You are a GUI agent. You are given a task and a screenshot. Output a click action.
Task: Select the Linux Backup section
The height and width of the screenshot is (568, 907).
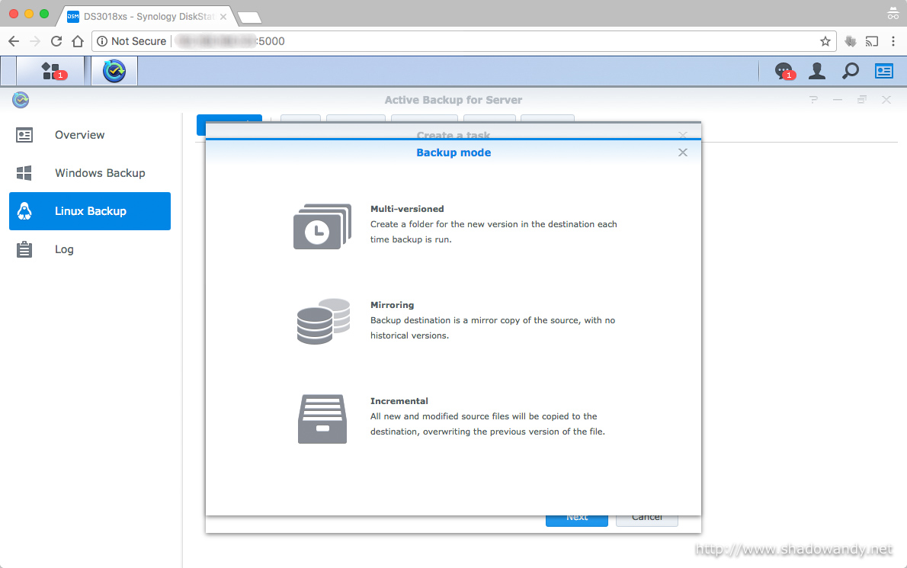[90, 211]
